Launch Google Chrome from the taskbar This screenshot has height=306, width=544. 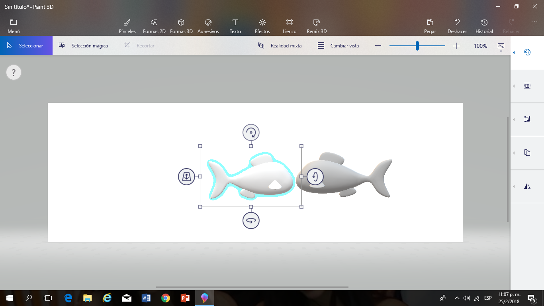click(166, 298)
